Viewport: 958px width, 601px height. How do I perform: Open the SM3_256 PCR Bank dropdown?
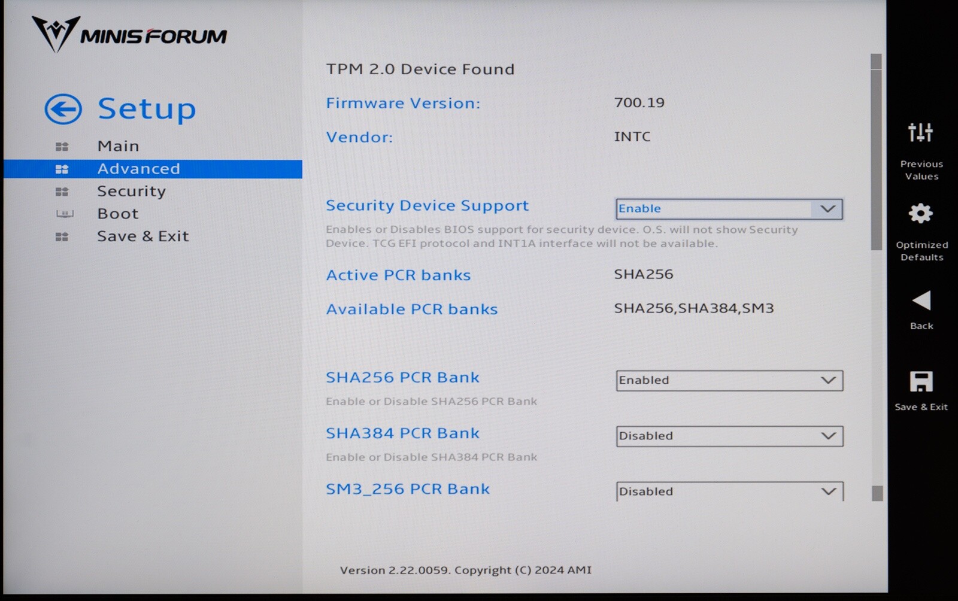coord(729,491)
